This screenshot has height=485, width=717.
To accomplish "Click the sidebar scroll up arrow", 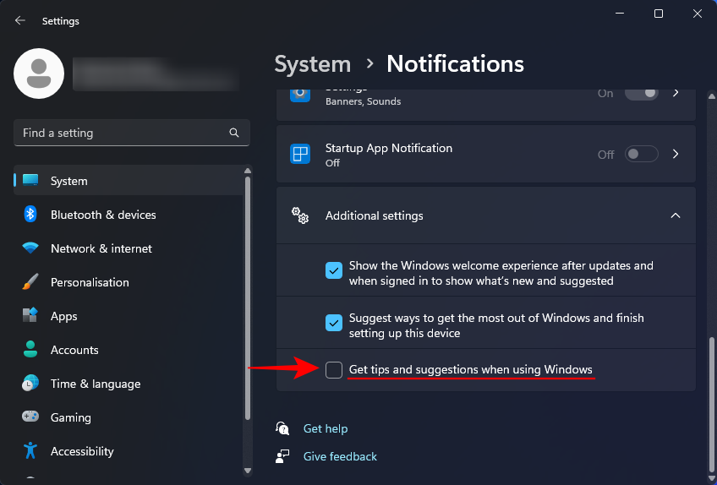I will pos(248,171).
